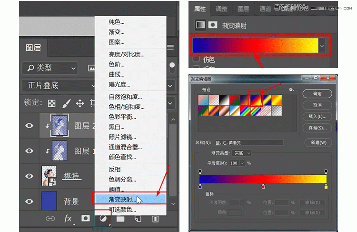Hide layer 图层 2

30,126
